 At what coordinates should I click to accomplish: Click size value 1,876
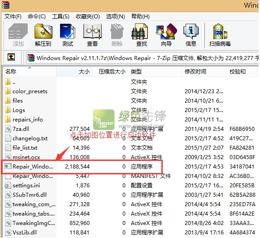click(83, 185)
